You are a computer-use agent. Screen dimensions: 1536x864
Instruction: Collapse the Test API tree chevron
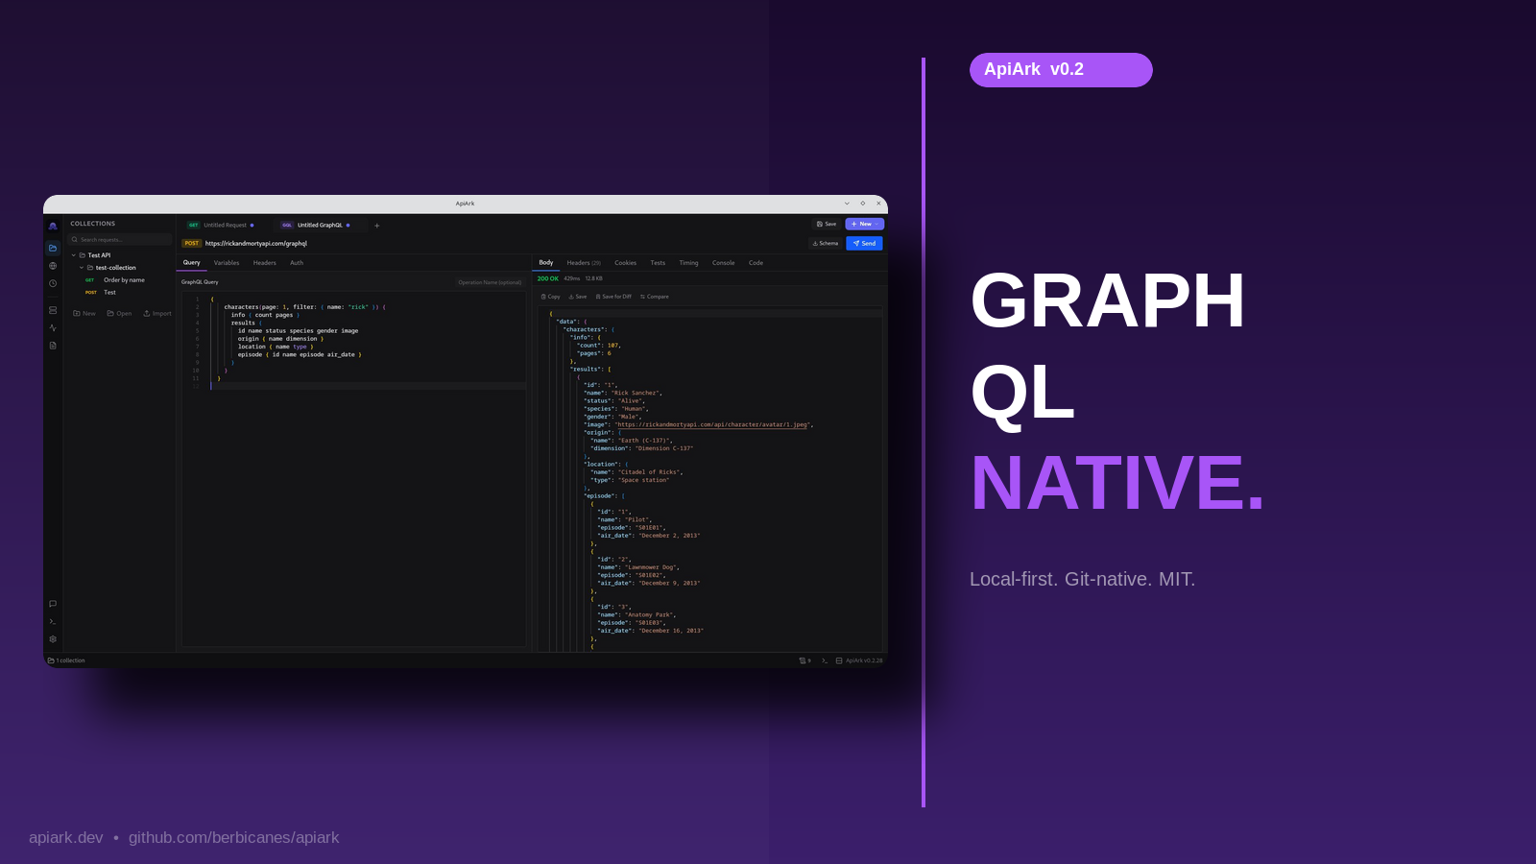coord(74,255)
